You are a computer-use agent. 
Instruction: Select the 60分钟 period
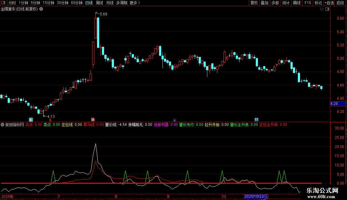pyautogui.click(x=77, y=3)
